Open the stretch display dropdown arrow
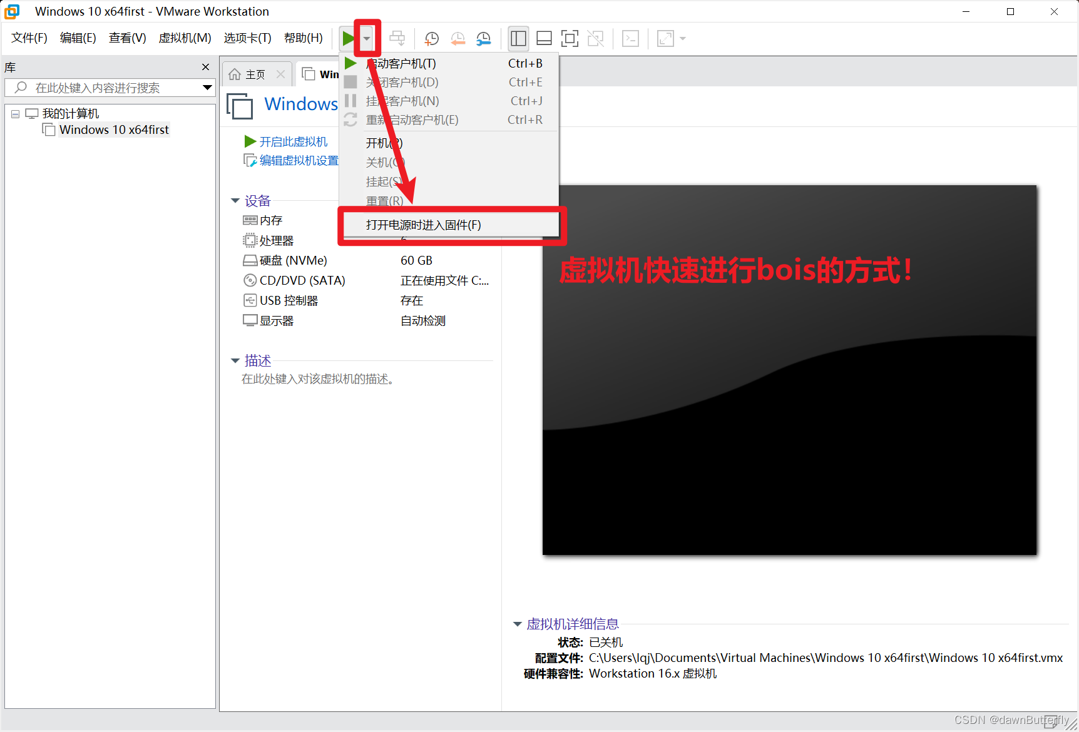 tap(683, 39)
